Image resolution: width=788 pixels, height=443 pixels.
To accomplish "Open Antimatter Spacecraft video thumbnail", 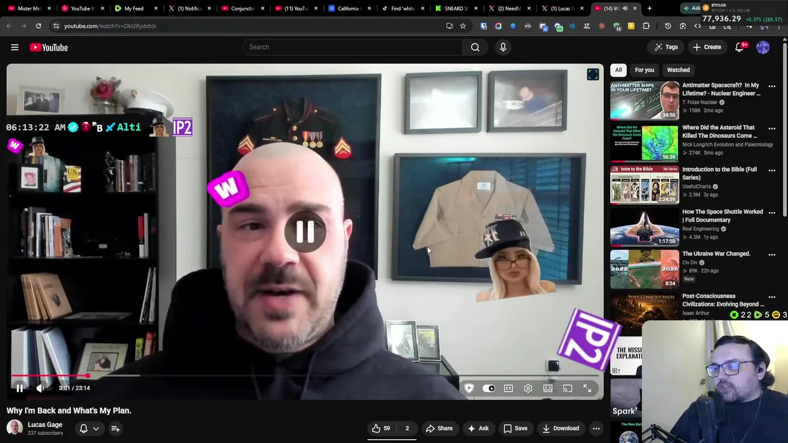I will 645,100.
